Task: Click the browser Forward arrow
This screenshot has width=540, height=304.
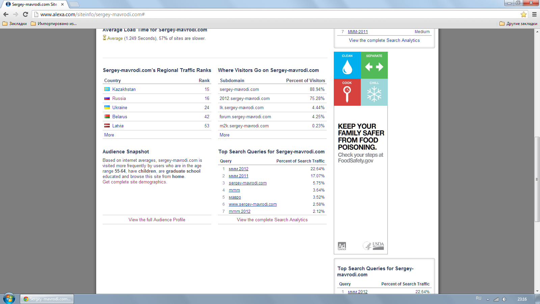Action: (16, 14)
